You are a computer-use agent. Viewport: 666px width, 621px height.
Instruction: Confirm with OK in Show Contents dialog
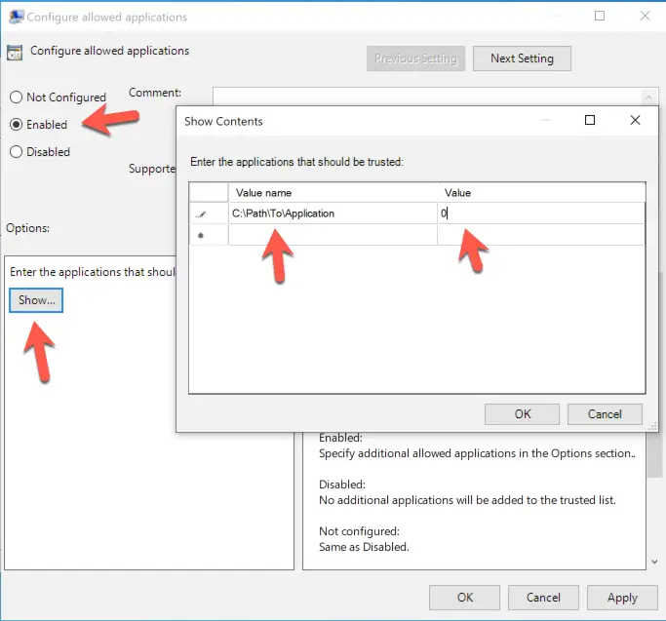coord(523,414)
